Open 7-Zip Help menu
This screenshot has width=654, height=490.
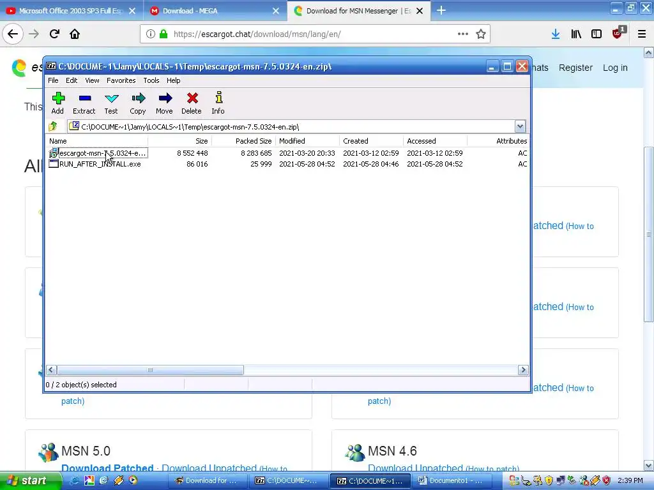point(174,80)
